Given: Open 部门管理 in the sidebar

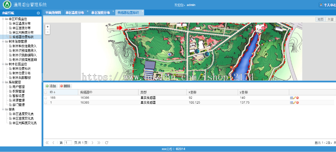Looking at the screenshot, I should click(x=18, y=105).
